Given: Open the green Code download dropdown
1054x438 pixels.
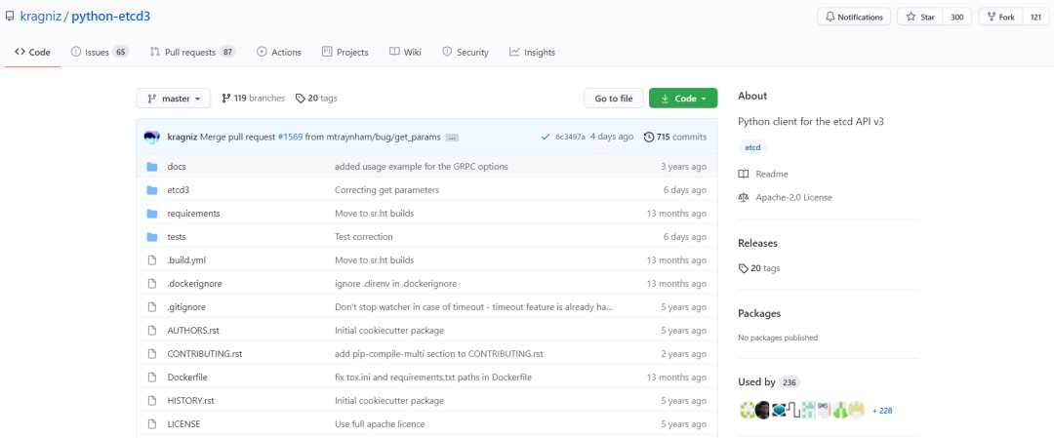Looking at the screenshot, I should pos(683,99).
